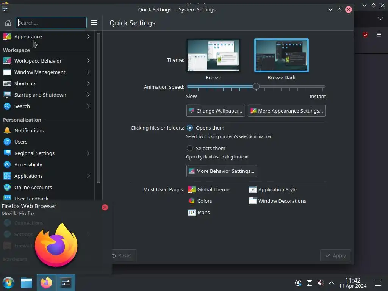This screenshot has height=291, width=388.
Task: Click the Reset button
Action: (x=123, y=255)
